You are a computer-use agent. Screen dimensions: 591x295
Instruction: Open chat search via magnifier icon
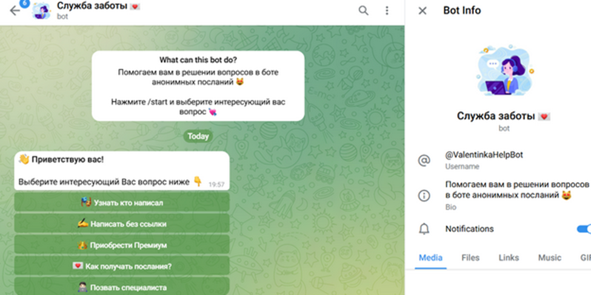pos(363,10)
